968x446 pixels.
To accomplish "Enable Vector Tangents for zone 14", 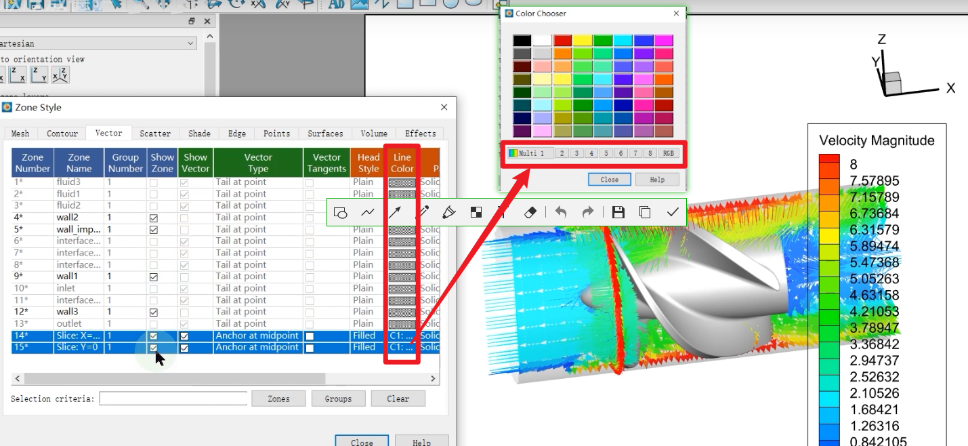I will (310, 336).
